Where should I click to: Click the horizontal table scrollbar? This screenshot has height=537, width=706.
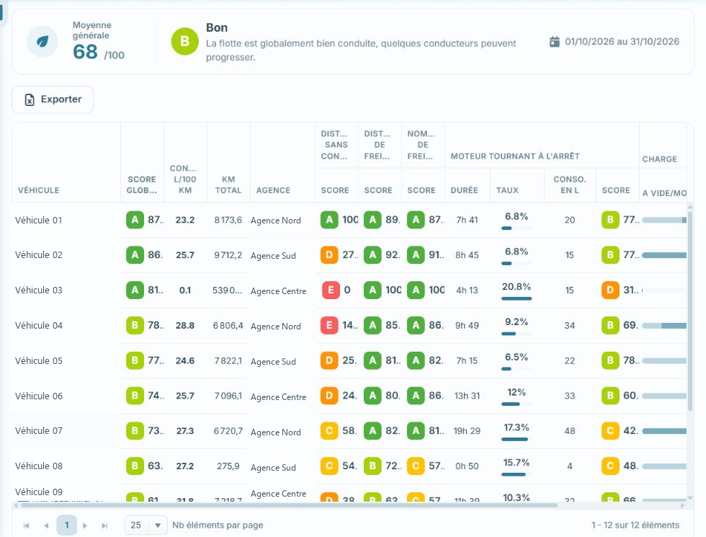[289, 505]
